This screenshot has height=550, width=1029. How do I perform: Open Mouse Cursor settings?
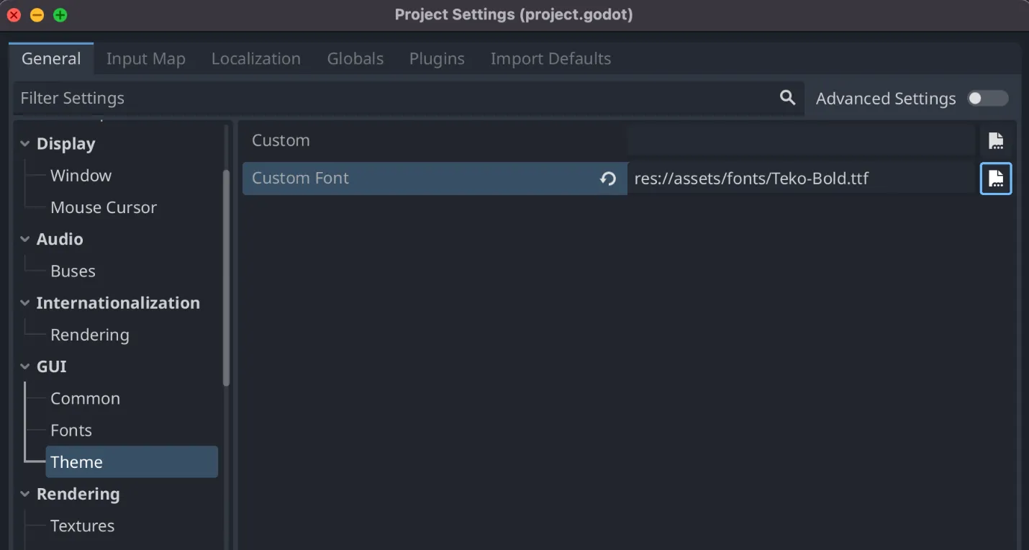point(104,207)
